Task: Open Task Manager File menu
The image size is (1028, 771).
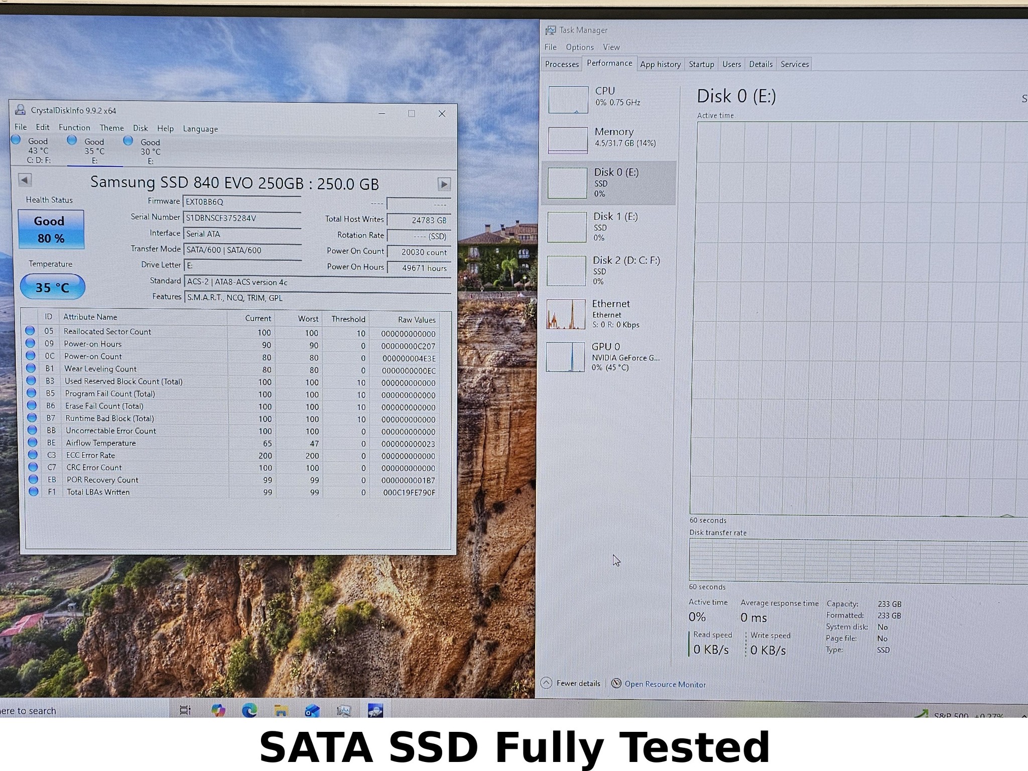Action: [x=551, y=47]
